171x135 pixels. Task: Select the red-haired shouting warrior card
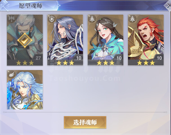pyautogui.click(x=146, y=40)
